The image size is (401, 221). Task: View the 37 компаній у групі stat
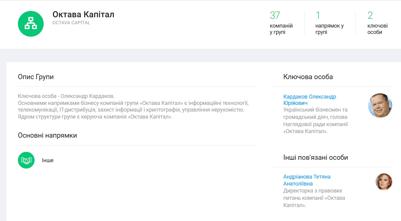pyautogui.click(x=281, y=23)
